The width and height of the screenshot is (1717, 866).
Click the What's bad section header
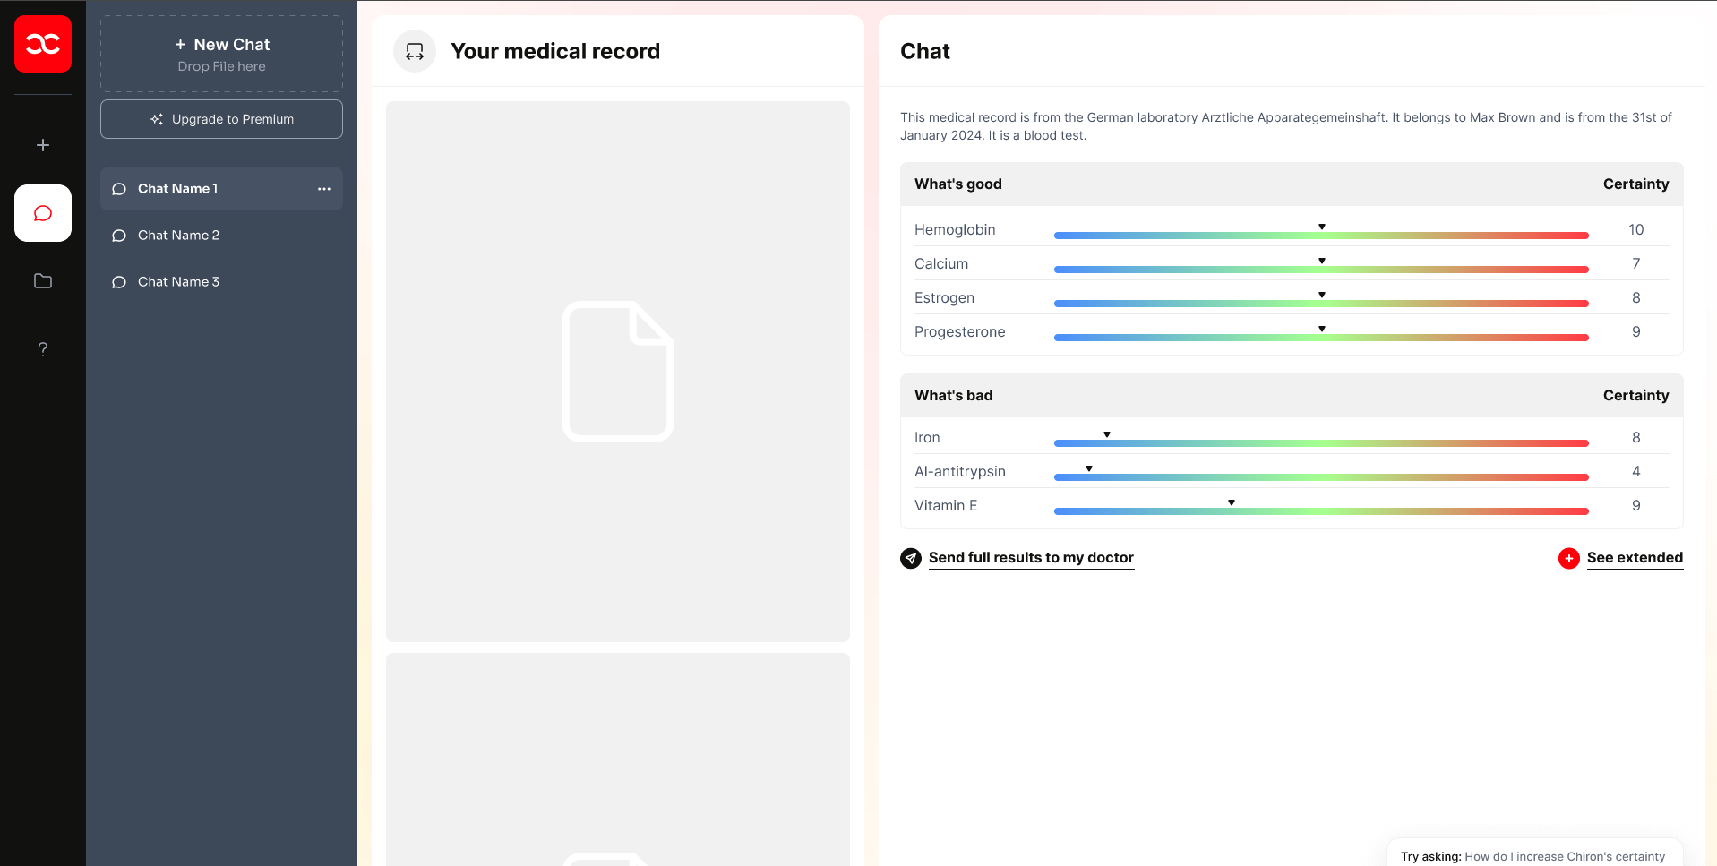(1292, 396)
